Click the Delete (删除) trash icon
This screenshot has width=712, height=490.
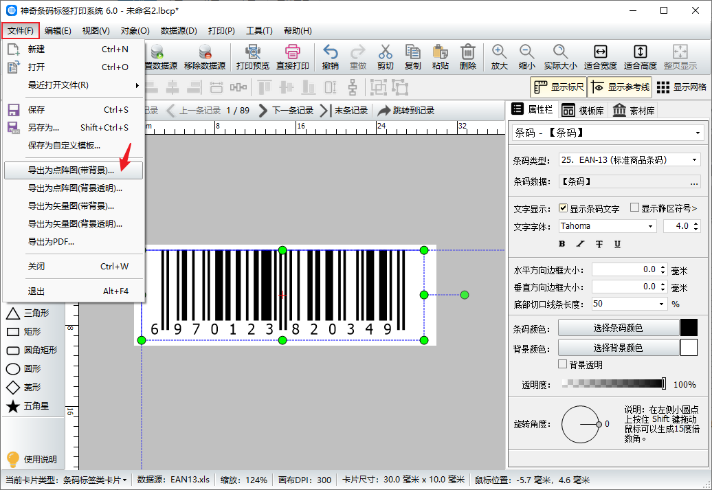468,57
